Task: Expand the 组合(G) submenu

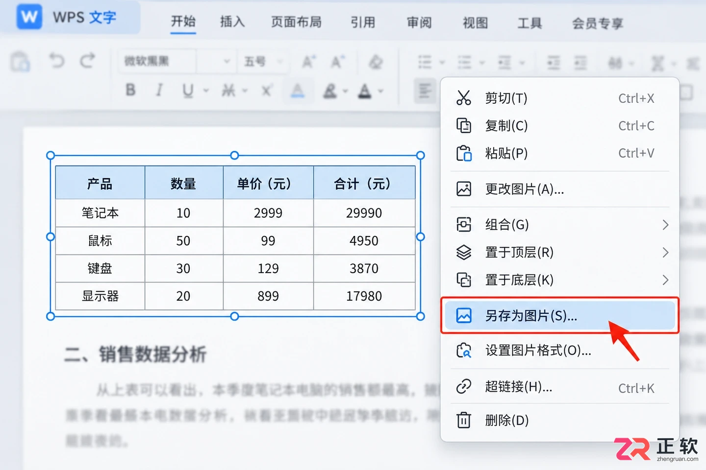Action: coord(665,225)
